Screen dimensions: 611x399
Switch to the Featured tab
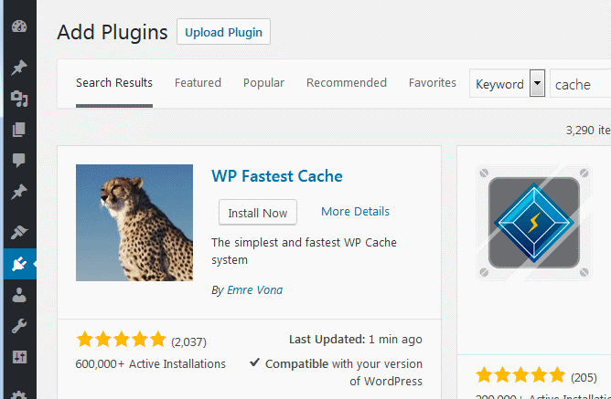click(198, 83)
